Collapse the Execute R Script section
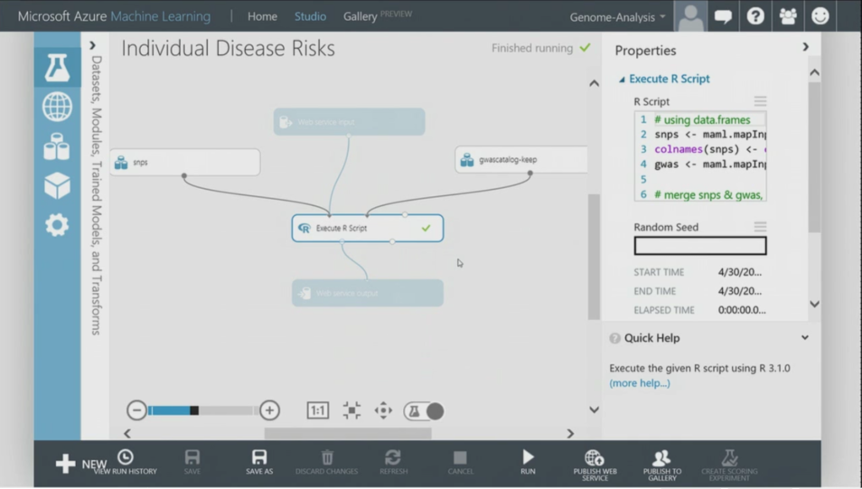This screenshot has height=489, width=862. tap(622, 80)
